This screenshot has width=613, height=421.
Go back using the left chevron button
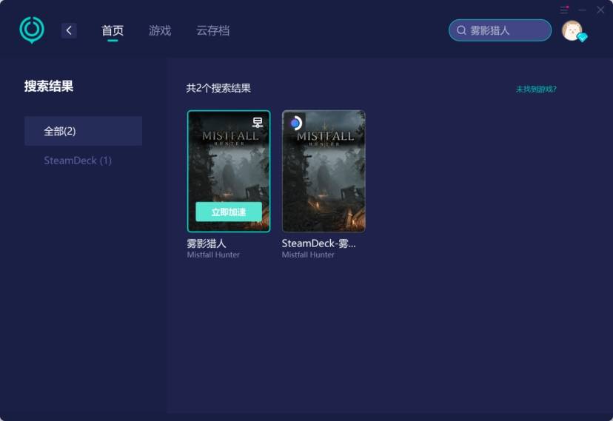coord(69,30)
